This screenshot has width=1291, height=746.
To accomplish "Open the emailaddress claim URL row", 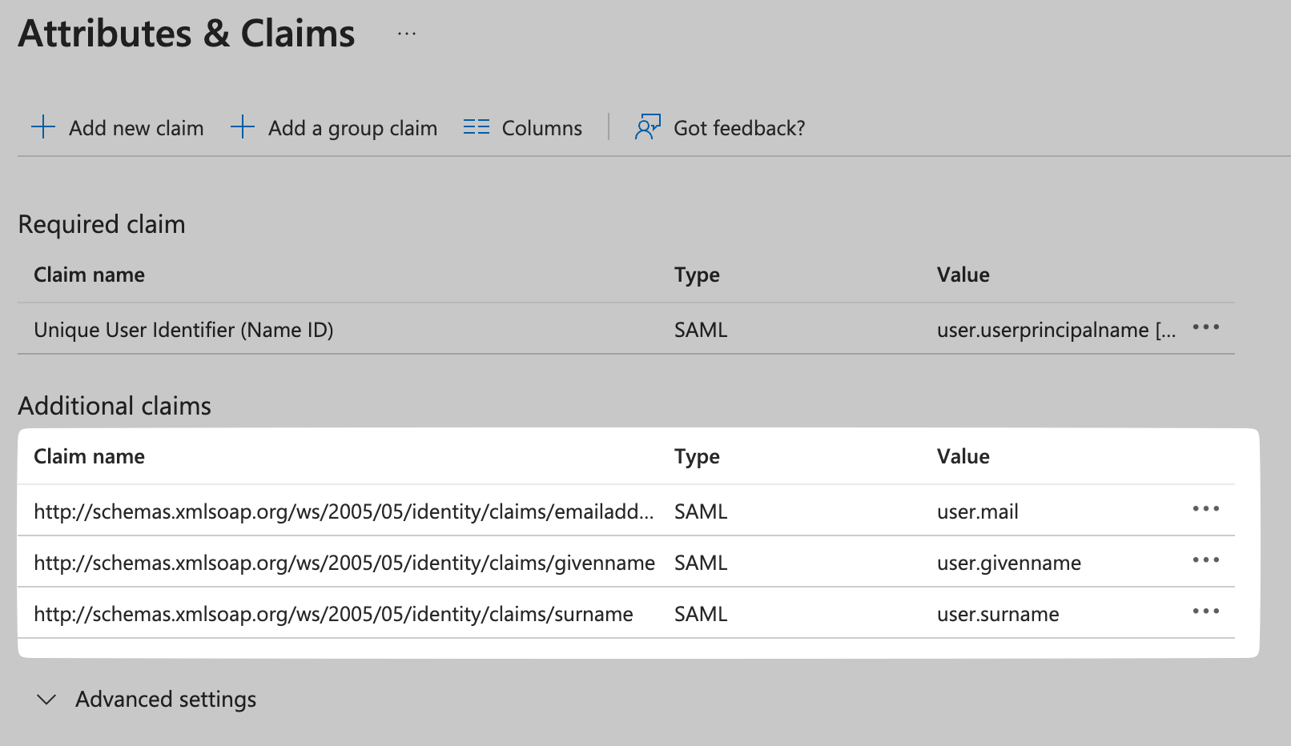I will tap(343, 511).
